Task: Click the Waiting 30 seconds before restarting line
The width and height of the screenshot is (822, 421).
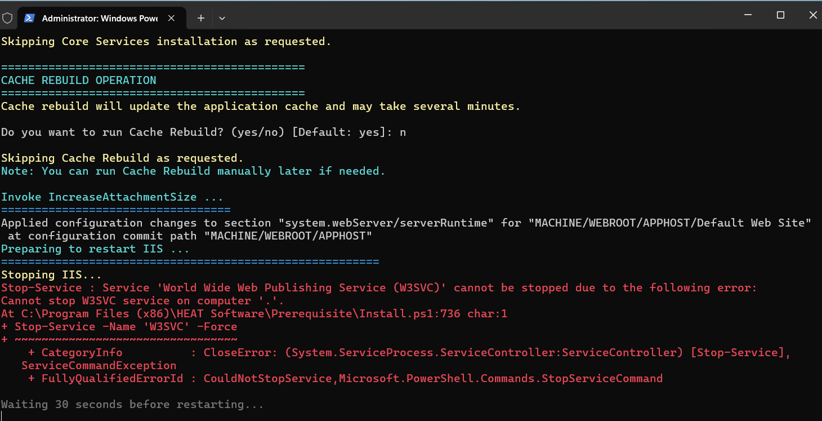Action: pos(132,404)
